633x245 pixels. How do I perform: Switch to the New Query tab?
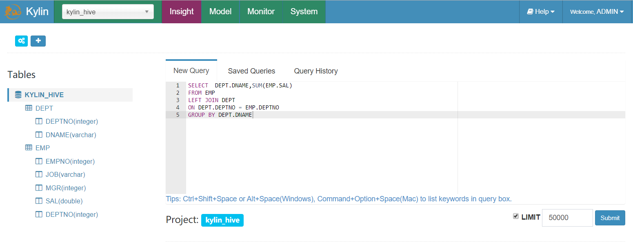(x=191, y=71)
